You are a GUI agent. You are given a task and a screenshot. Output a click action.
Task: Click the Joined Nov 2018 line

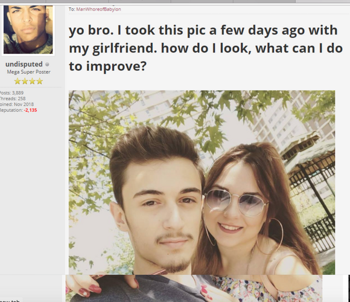(17, 104)
